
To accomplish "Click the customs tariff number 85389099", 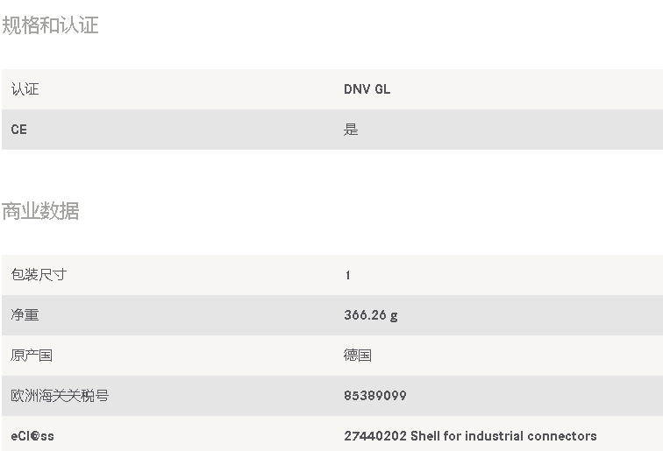I will (x=375, y=396).
